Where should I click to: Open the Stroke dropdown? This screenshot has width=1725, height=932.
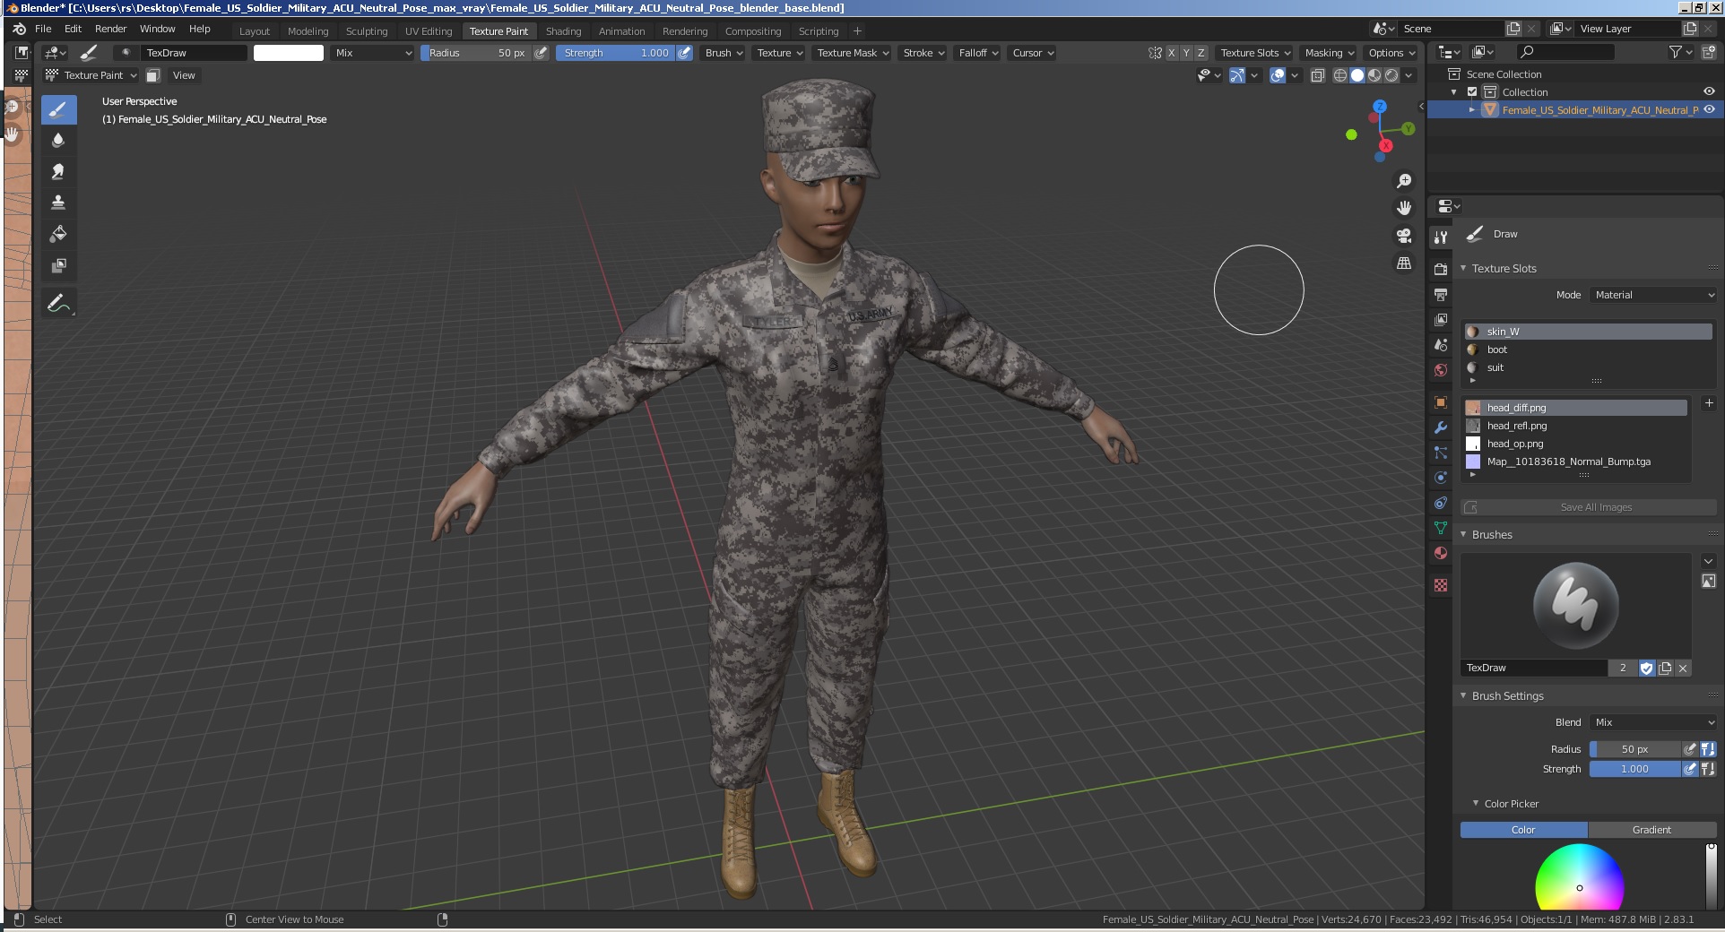[923, 53]
